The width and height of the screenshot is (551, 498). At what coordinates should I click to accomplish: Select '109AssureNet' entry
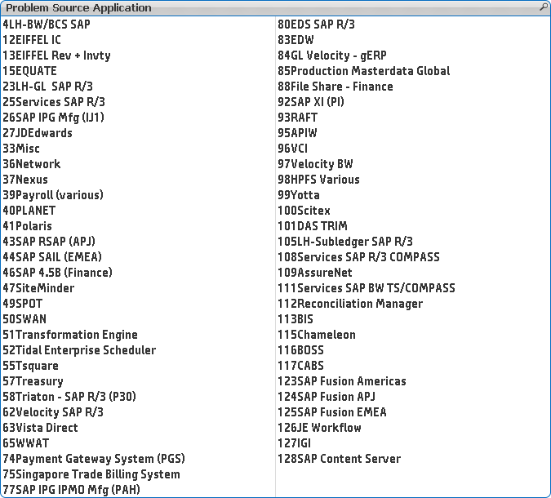tap(413, 273)
